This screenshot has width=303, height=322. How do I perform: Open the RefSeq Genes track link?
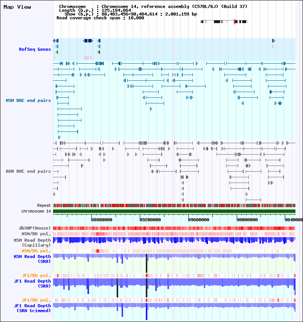point(35,49)
